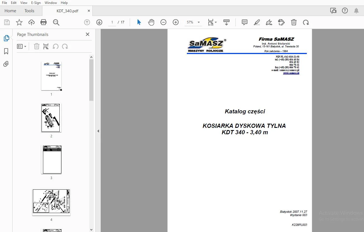Click the 'Firma SaMASZ' company name text
364x232 pixels.
276,39
